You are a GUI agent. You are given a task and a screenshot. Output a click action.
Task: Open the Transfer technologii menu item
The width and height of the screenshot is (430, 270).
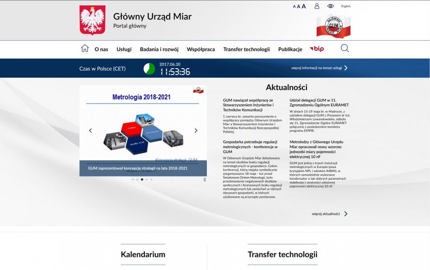pyautogui.click(x=246, y=49)
